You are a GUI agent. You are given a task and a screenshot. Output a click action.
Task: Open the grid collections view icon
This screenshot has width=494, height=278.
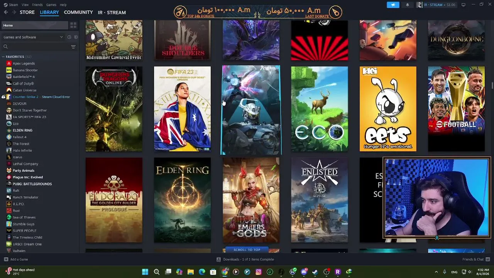[x=73, y=25]
